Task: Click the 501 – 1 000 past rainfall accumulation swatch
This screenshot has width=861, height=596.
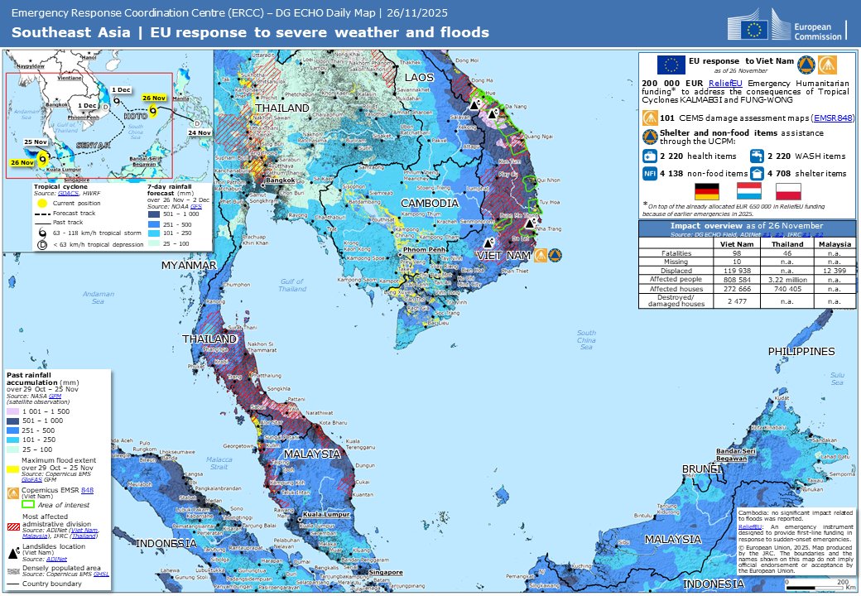Action: coord(12,421)
